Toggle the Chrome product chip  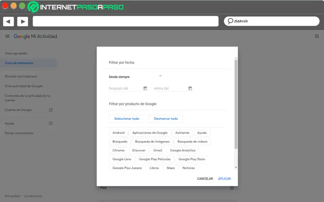(118, 150)
